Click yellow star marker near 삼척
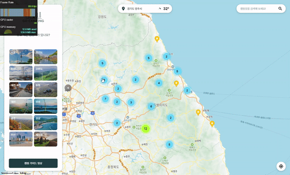The image size is (290, 175). tap(212, 124)
